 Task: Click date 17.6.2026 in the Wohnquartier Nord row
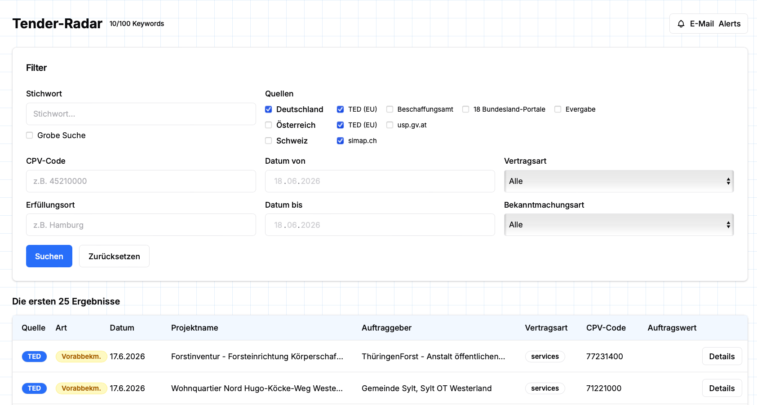pyautogui.click(x=128, y=388)
